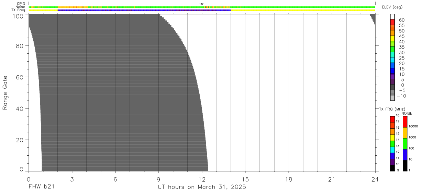The image size is (422, 194).
Task: Click the 'ELEV (deg)' legend title
Action: pyautogui.click(x=392, y=7)
